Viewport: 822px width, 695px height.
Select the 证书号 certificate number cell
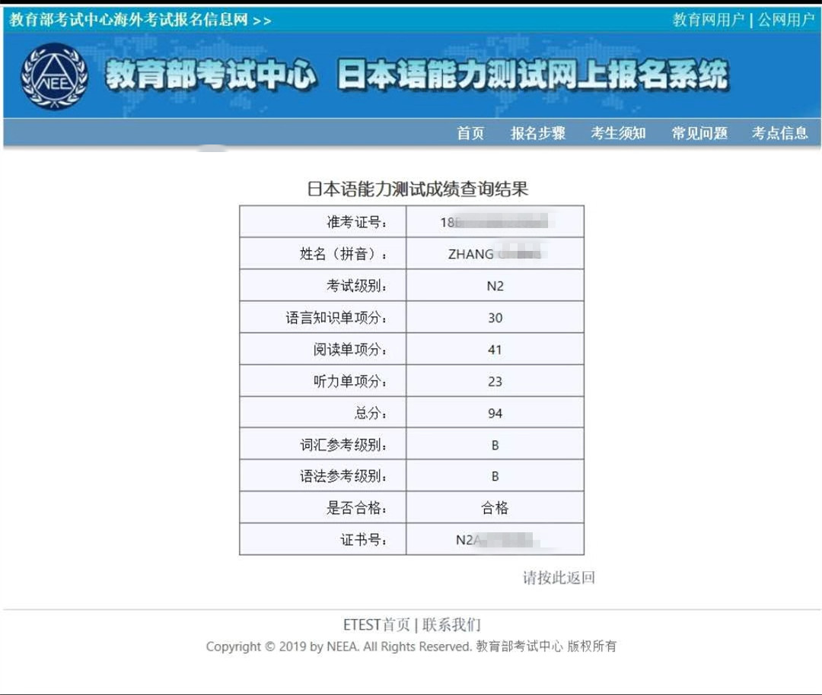[x=495, y=540]
